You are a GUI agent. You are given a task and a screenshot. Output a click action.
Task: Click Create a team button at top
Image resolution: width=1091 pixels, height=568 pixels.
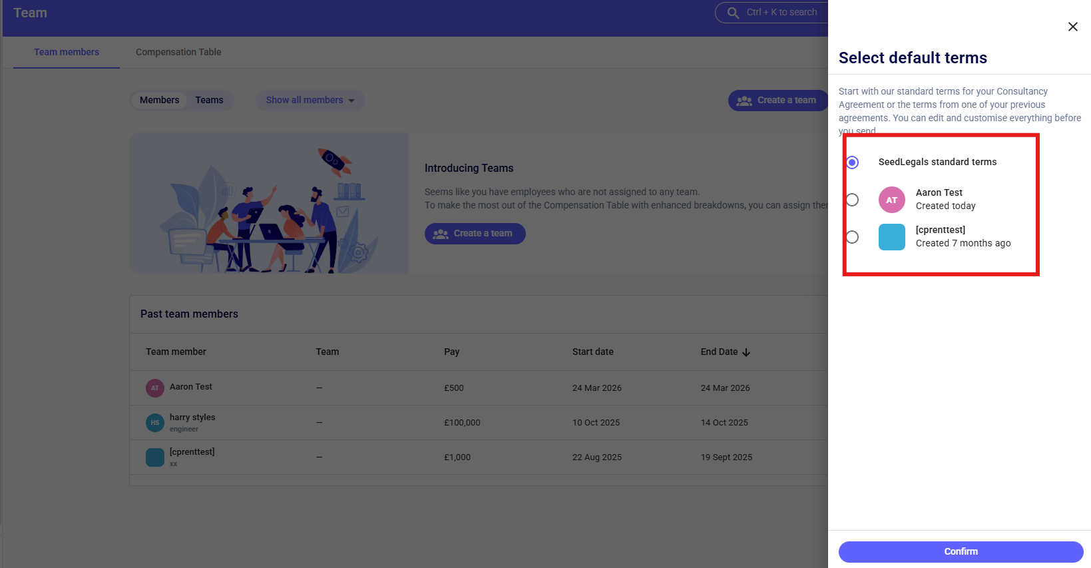coord(777,100)
